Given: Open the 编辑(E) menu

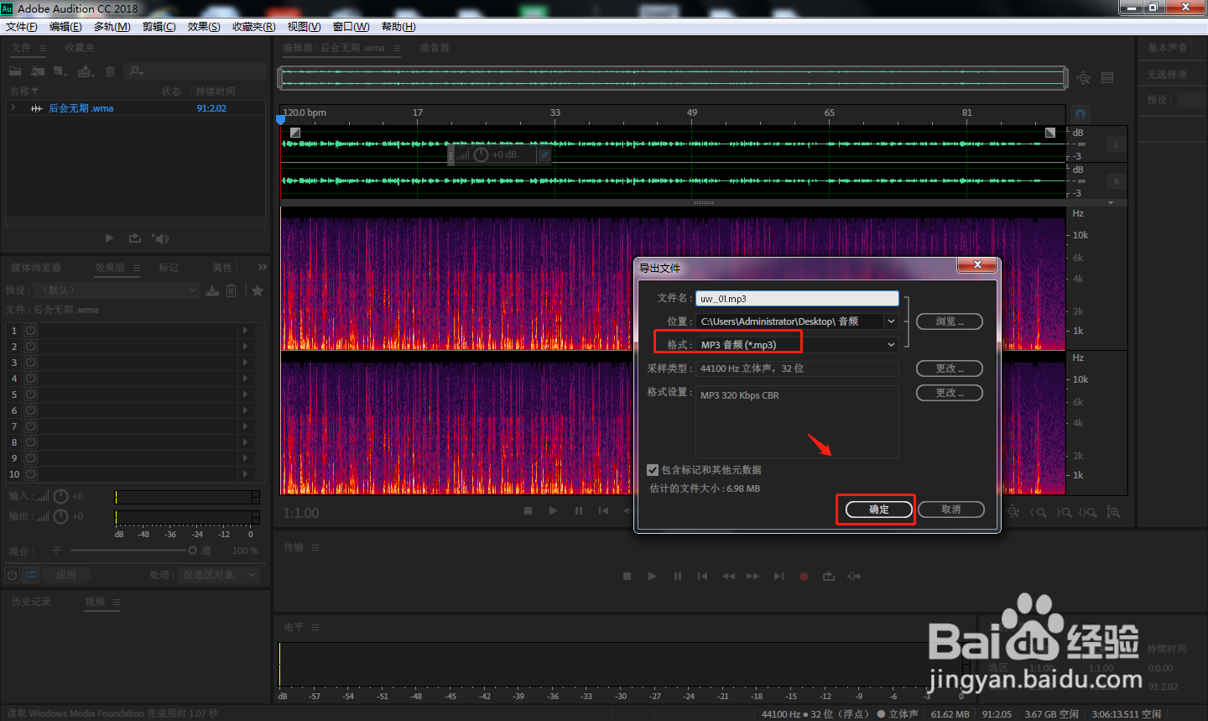Looking at the screenshot, I should coord(65,27).
